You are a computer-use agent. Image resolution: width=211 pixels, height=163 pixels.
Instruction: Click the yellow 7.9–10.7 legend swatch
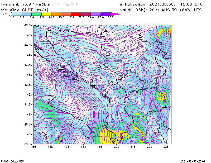click(46, 14)
